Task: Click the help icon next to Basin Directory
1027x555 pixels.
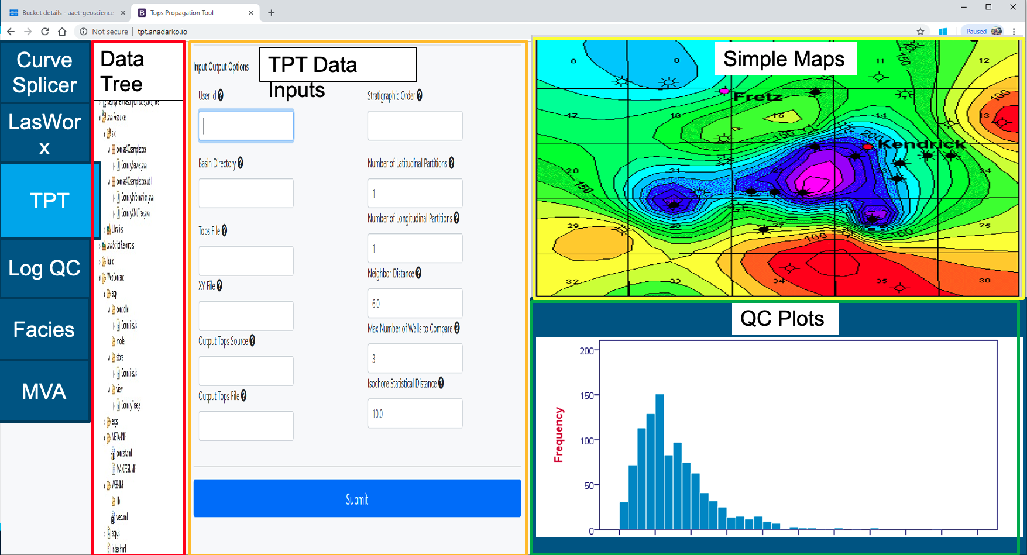Action: [240, 163]
